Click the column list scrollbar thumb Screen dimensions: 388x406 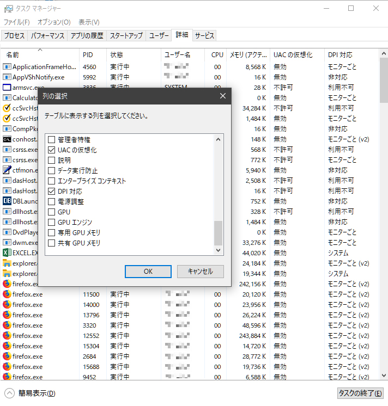218,233
